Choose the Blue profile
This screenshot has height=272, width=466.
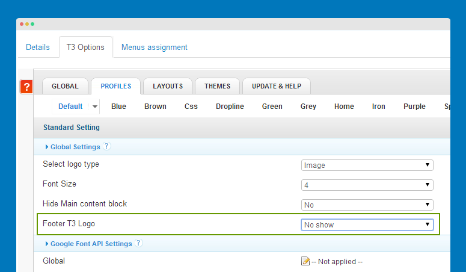coord(118,107)
